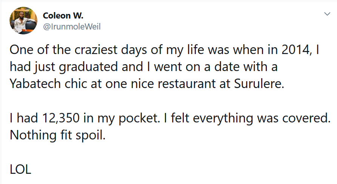Visit the @IrunmoleWeil handle link
337x184 pixels.
(x=72, y=27)
